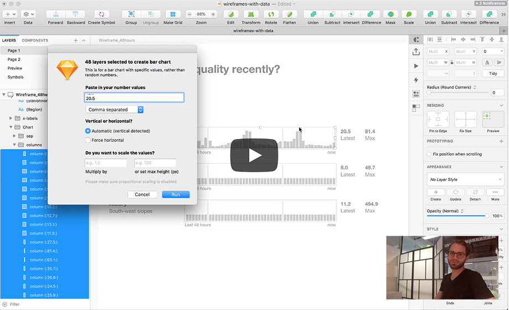Select Page 2 in the pages list
509x310 pixels.
(14, 59)
